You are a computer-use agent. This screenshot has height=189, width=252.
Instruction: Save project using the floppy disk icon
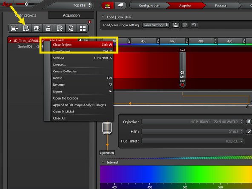[49, 29]
